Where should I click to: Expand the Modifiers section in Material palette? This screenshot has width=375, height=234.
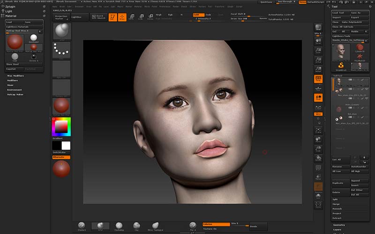pyautogui.click(x=13, y=80)
